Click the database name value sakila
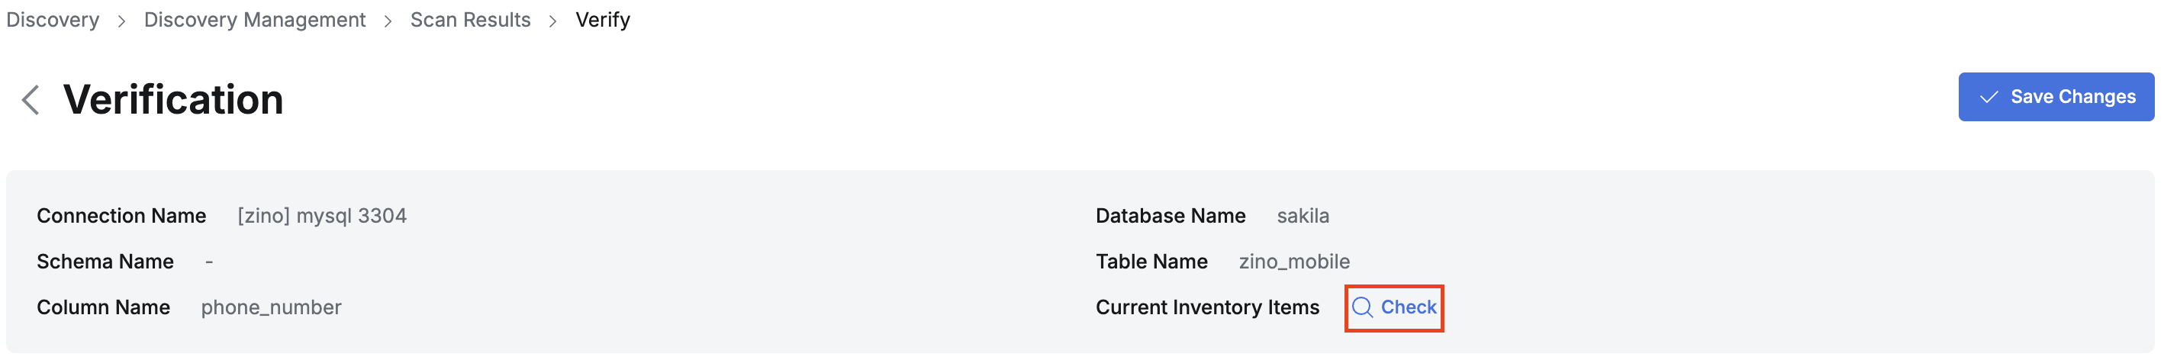 coord(1302,217)
